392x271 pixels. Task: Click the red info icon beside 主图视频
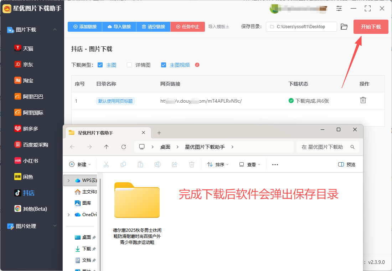tap(197, 65)
